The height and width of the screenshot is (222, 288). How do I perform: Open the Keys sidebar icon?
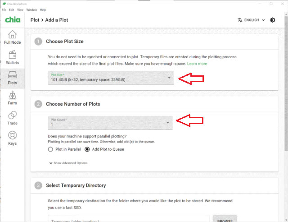[12, 135]
